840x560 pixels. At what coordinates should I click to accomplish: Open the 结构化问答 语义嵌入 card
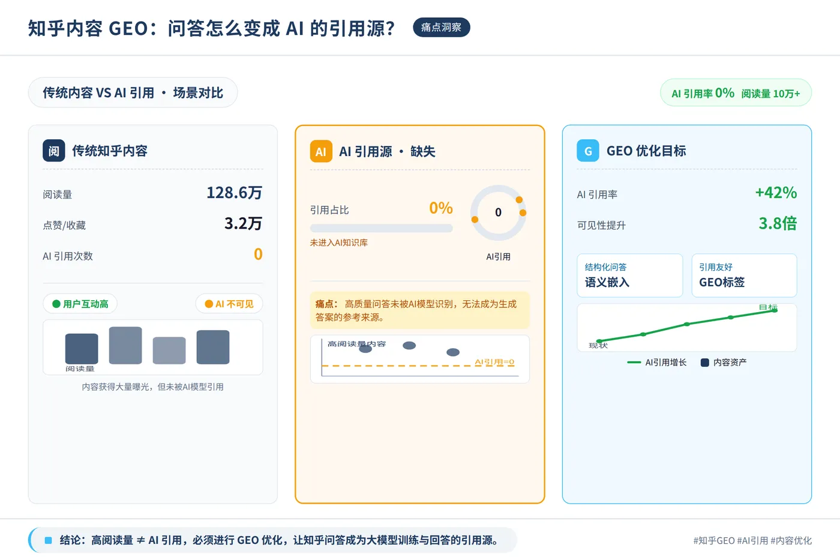click(x=630, y=275)
